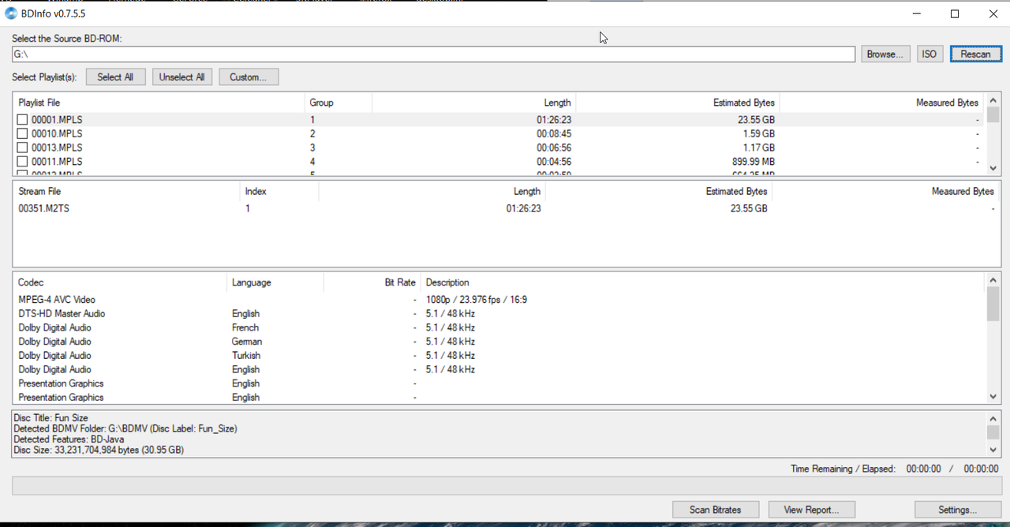Click the Browse... button

coord(885,54)
